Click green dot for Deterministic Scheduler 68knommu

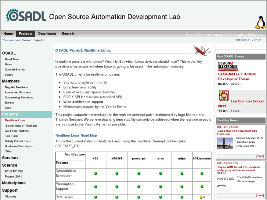202,174
